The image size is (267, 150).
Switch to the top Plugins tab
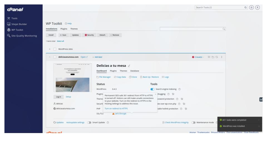click(64, 29)
